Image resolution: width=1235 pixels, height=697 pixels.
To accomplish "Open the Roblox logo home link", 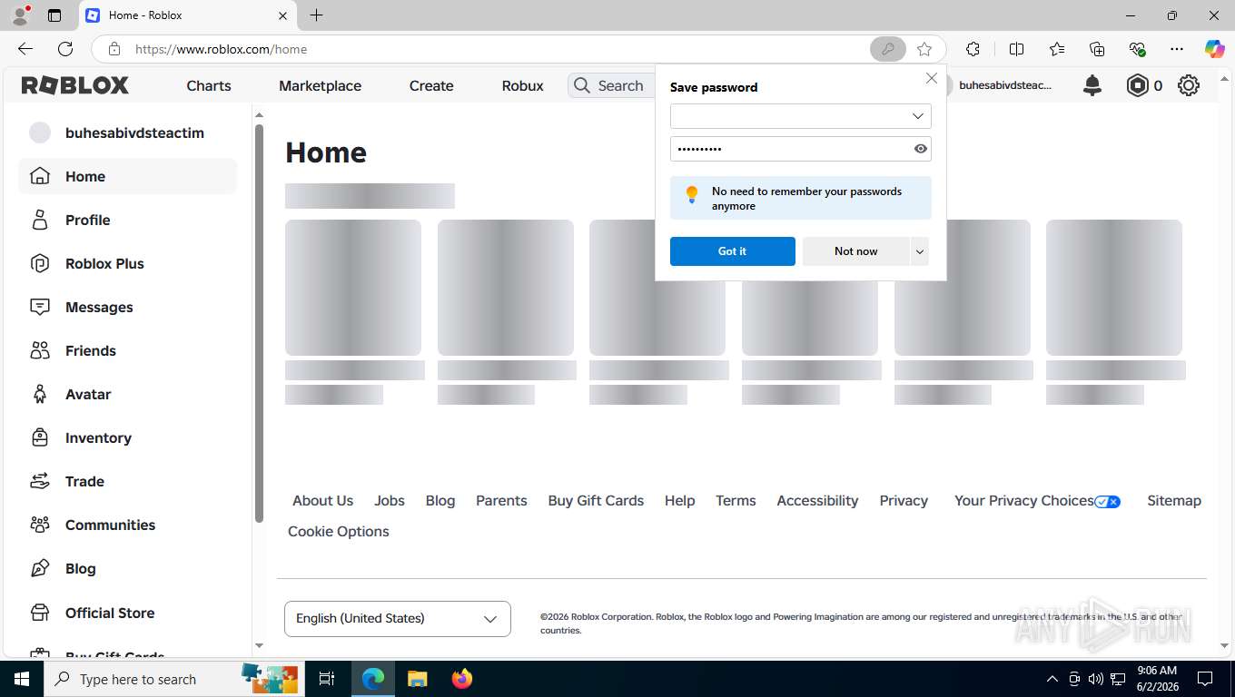I will click(75, 85).
